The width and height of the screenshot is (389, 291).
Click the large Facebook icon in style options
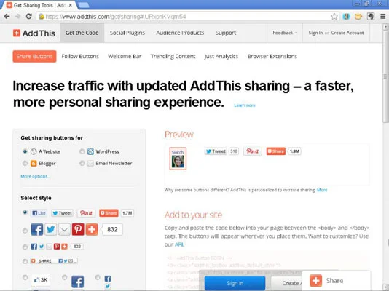coord(36,229)
